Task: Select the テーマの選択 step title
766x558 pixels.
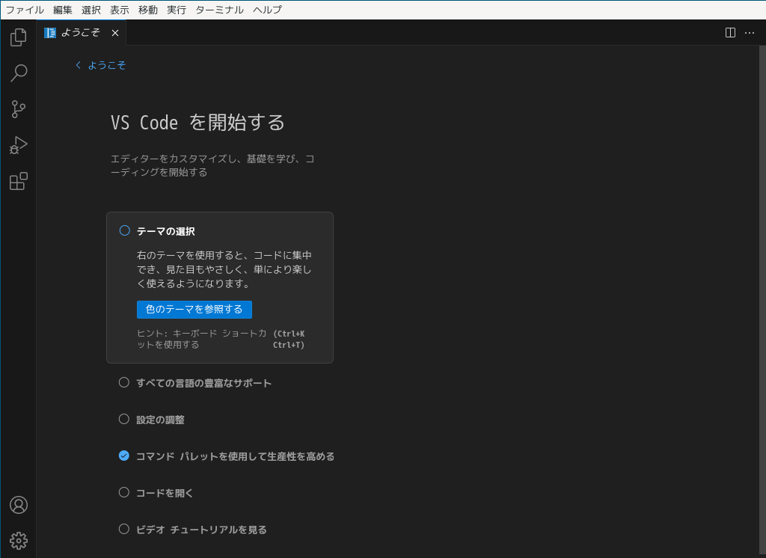Action: click(165, 231)
